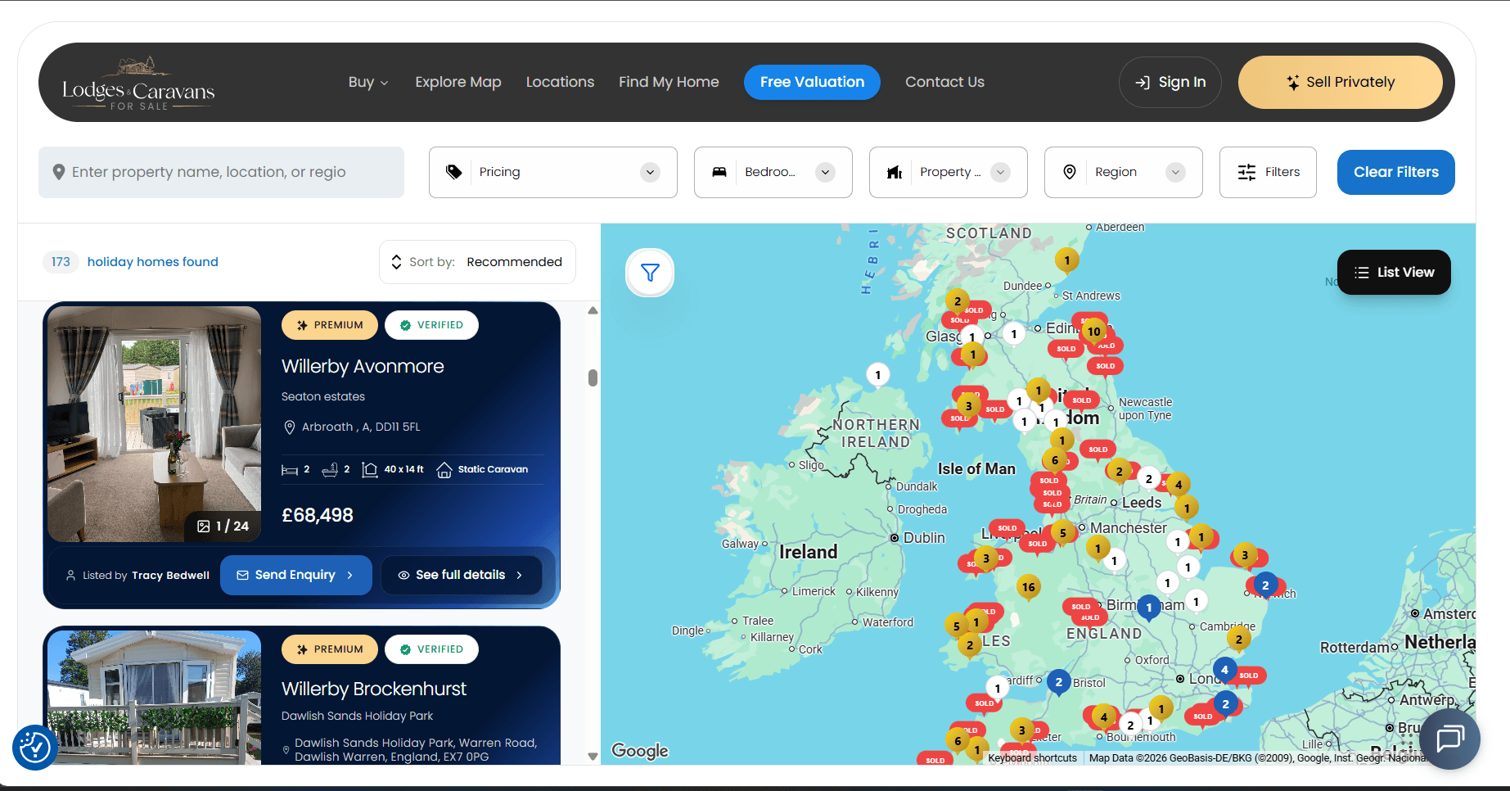Open the Willerby Brockenhurst listing title
This screenshot has width=1510, height=791.
tap(374, 689)
